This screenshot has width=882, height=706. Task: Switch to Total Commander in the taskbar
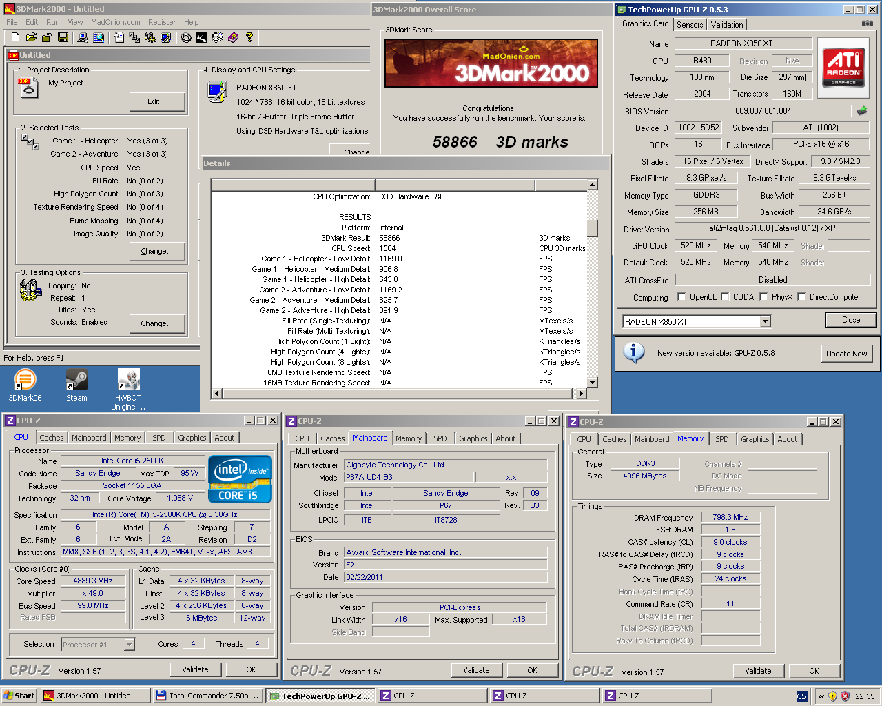click(x=208, y=696)
